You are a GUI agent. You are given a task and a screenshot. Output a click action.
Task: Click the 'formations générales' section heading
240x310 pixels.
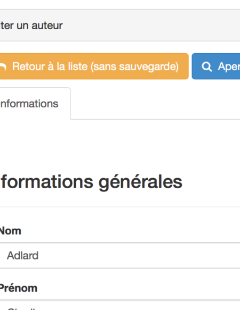91,182
